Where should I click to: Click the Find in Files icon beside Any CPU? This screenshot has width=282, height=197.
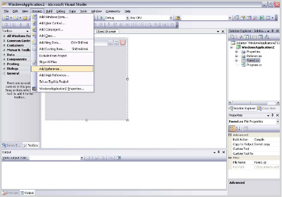point(178,18)
